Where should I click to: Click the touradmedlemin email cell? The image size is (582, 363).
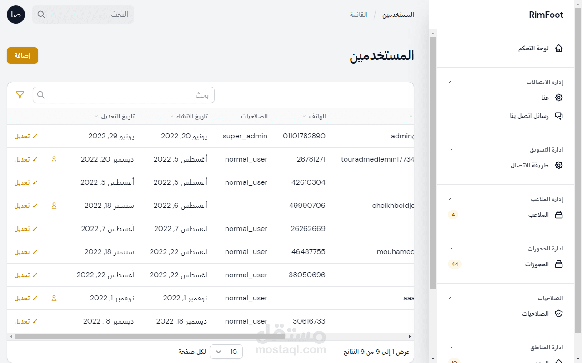click(x=378, y=159)
